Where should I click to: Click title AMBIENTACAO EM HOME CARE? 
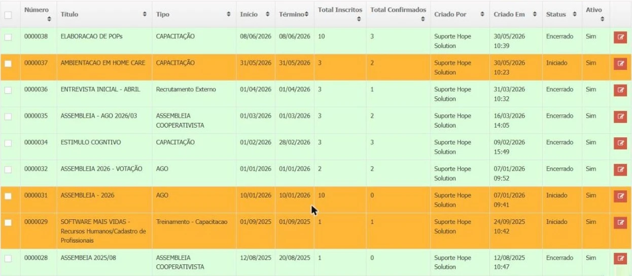tap(103, 63)
